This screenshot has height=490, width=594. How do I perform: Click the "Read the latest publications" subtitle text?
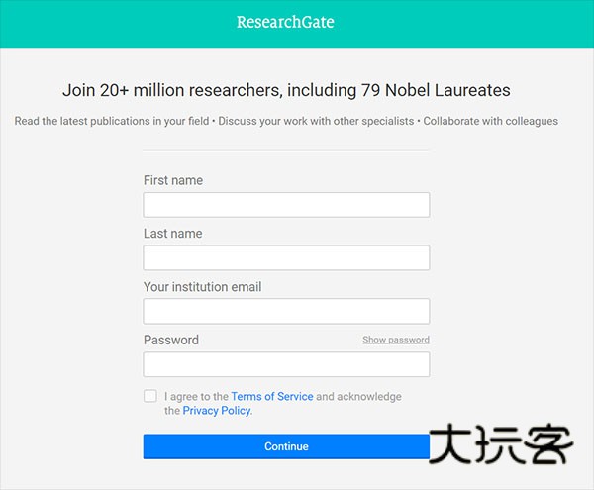[286, 121]
